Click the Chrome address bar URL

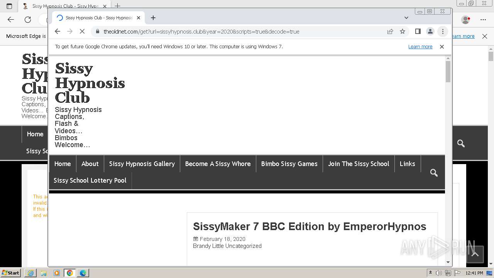201,32
